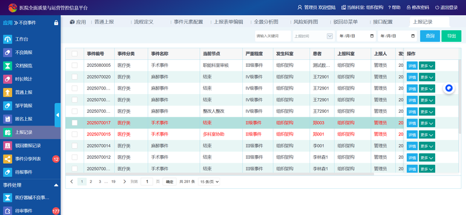Screen dimensions: 466x215
Task: Click the 上报记录 sidebar icon
Action: point(8,132)
